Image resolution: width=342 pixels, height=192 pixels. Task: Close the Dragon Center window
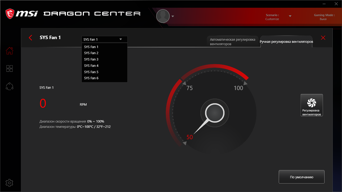pos(336,4)
